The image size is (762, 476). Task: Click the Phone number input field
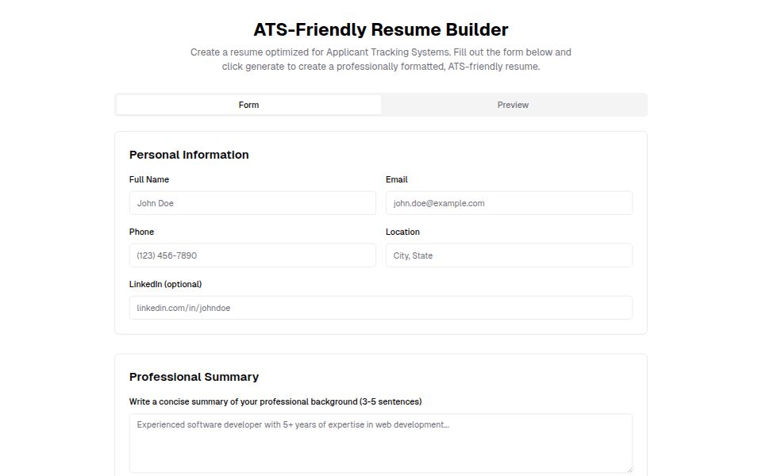[x=252, y=255]
